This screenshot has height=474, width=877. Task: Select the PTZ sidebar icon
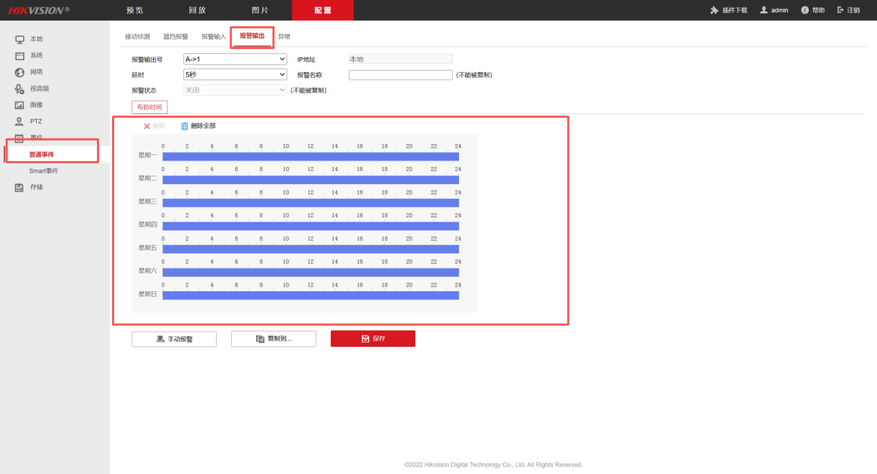pyautogui.click(x=20, y=122)
